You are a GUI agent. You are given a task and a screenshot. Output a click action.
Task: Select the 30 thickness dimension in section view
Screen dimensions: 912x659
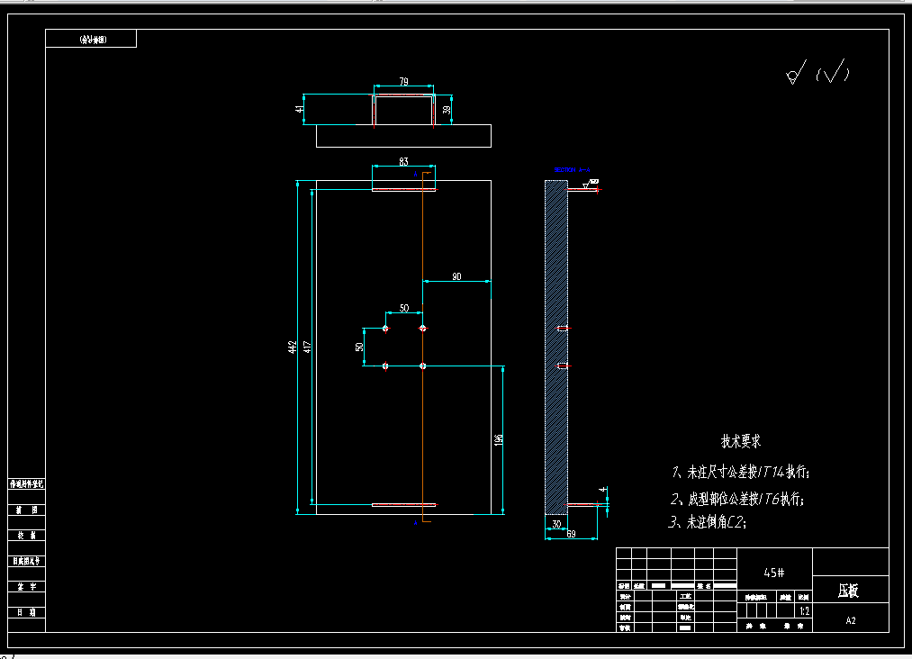556,524
